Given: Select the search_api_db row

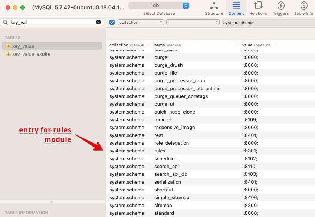Looking at the screenshot, I should coord(210,174).
